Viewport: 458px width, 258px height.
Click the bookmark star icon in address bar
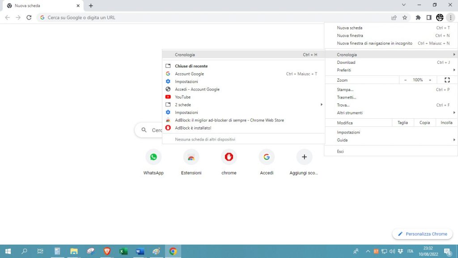coord(405,17)
